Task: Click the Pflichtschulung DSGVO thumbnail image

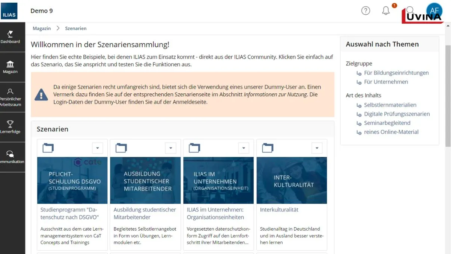Action: tap(72, 181)
